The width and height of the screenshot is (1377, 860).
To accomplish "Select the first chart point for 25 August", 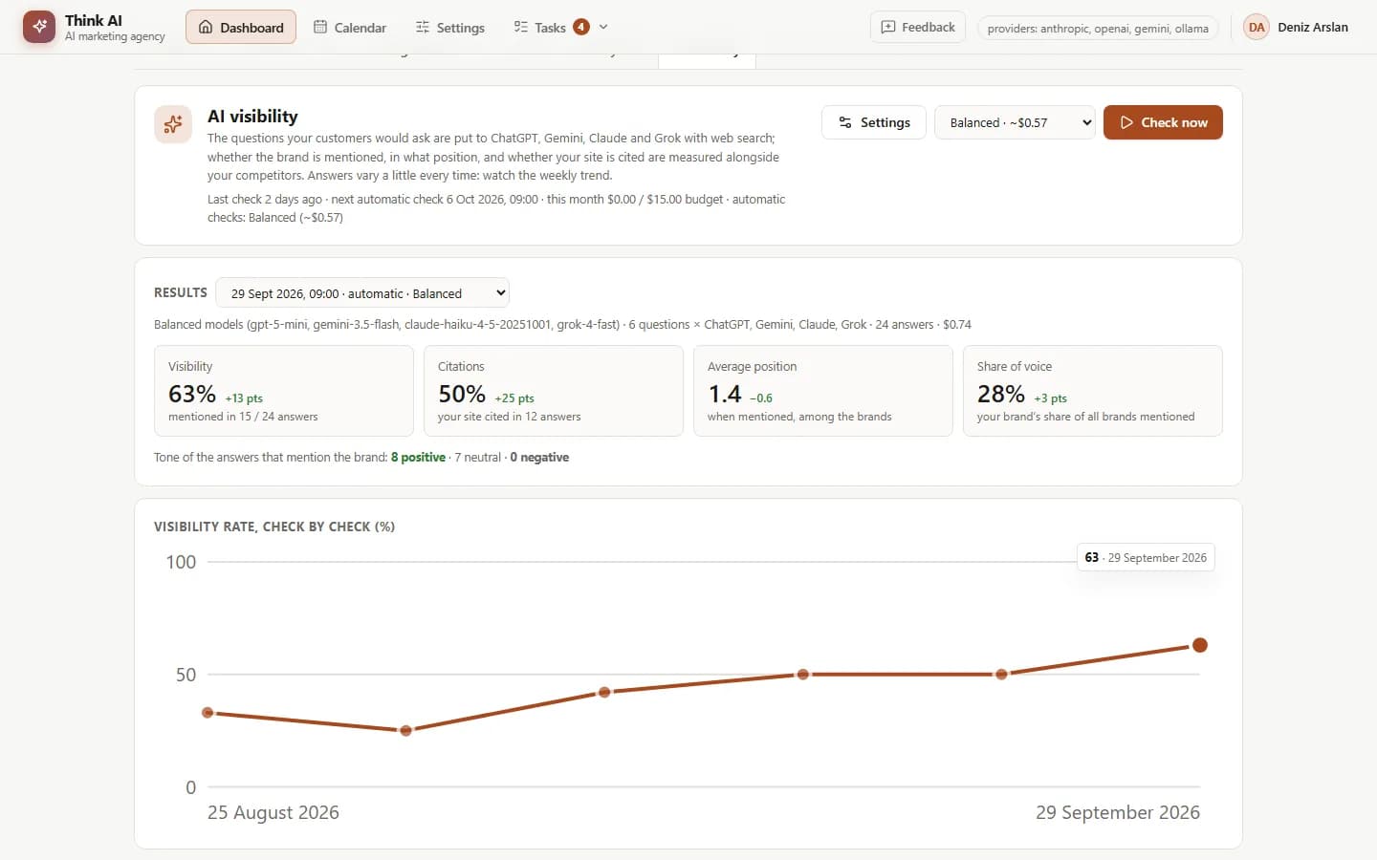I will [x=208, y=713].
